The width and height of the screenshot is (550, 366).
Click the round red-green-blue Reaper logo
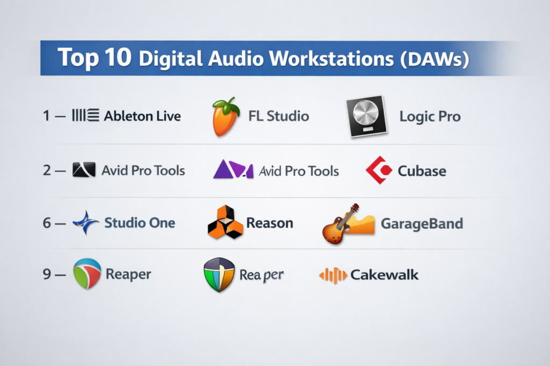click(x=86, y=274)
